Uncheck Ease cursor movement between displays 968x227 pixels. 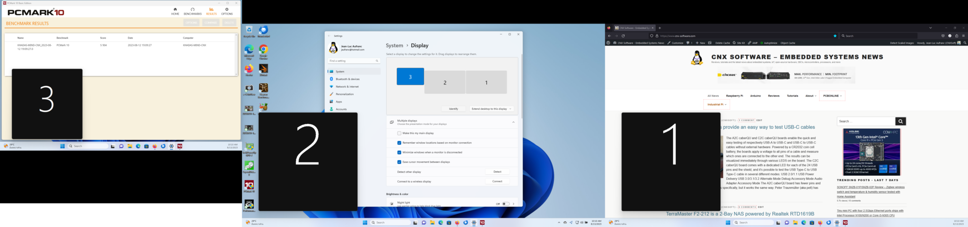[x=399, y=162]
